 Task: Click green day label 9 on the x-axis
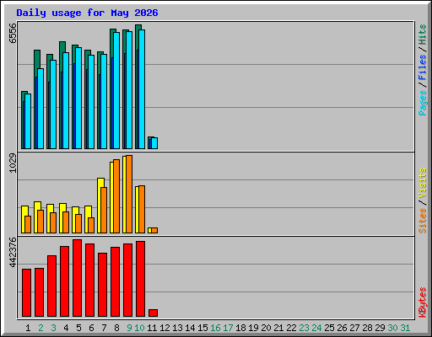(129, 328)
